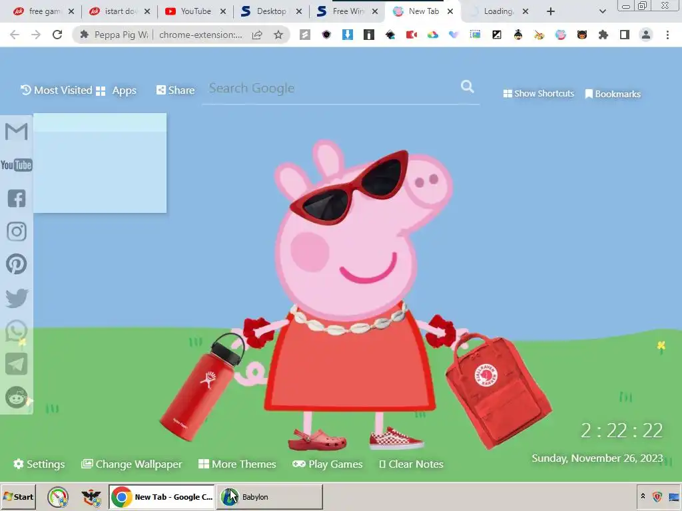Open the Instagram sidebar icon
The height and width of the screenshot is (511, 682).
click(x=17, y=232)
